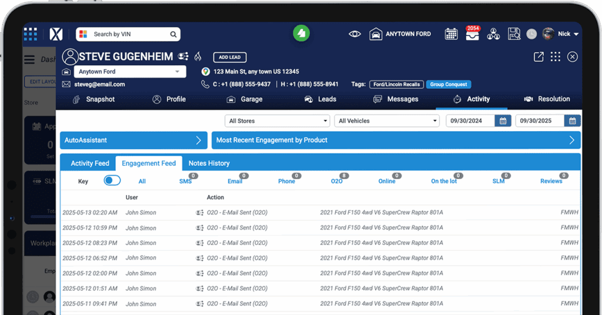
Task: Switch to the Snapshot tab
Action: (x=94, y=99)
